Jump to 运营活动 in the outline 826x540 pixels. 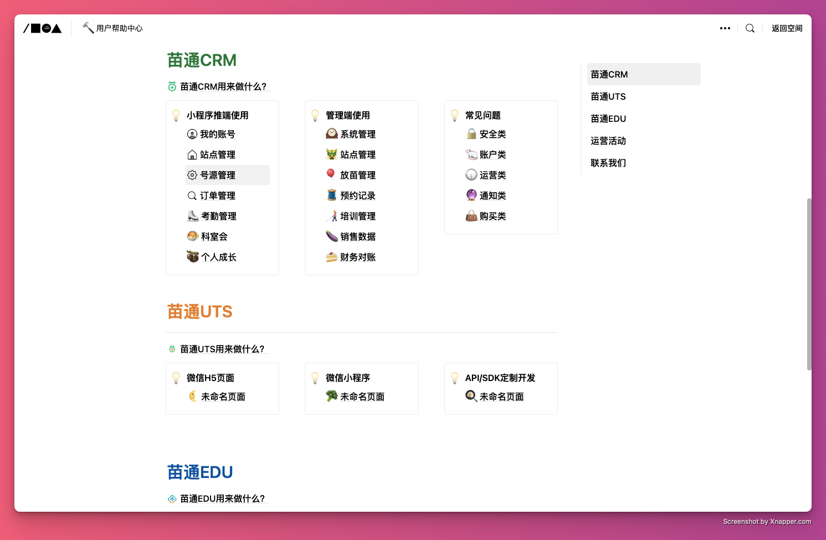pyautogui.click(x=644, y=141)
